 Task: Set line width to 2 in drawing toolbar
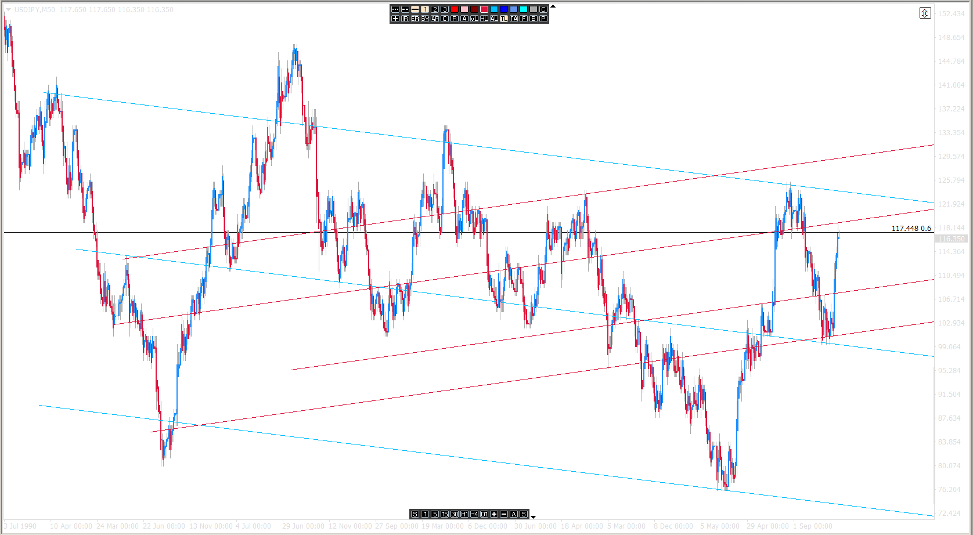tap(435, 9)
